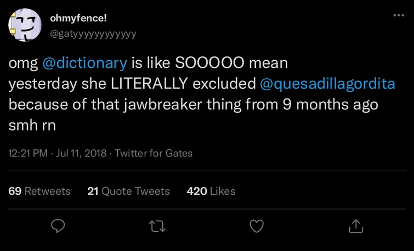
Task: Click the 9 months ago text
Action: point(330,104)
